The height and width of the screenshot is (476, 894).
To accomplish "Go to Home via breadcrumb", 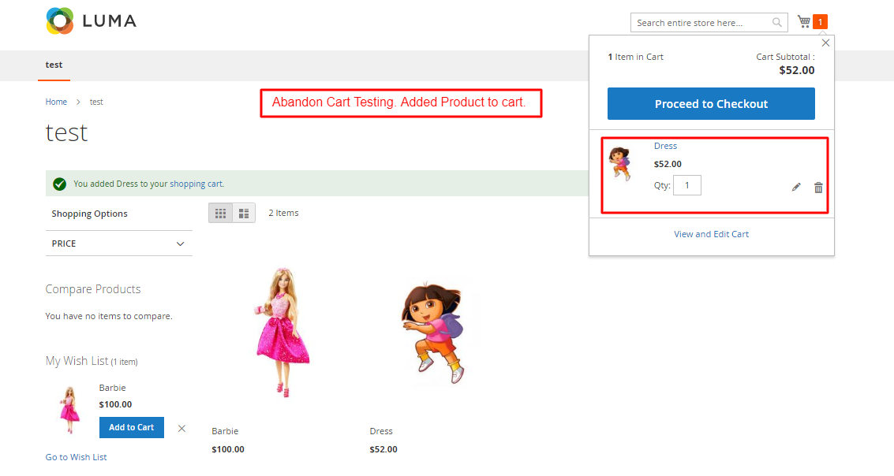I will coord(56,102).
